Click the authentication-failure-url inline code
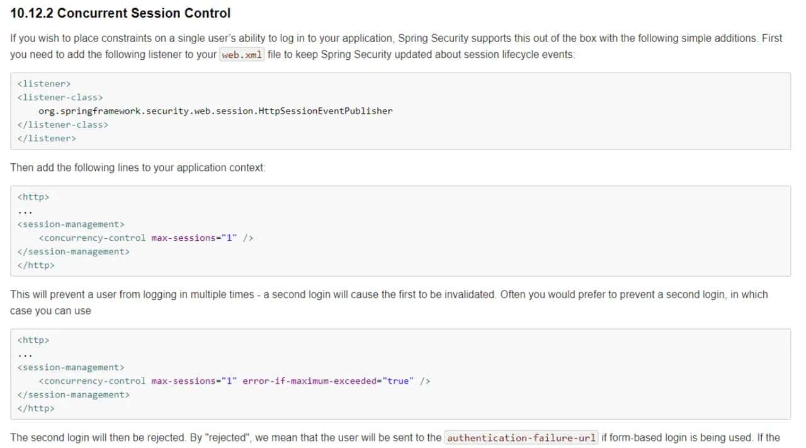Viewport: 806px width, 448px height. tap(521, 438)
